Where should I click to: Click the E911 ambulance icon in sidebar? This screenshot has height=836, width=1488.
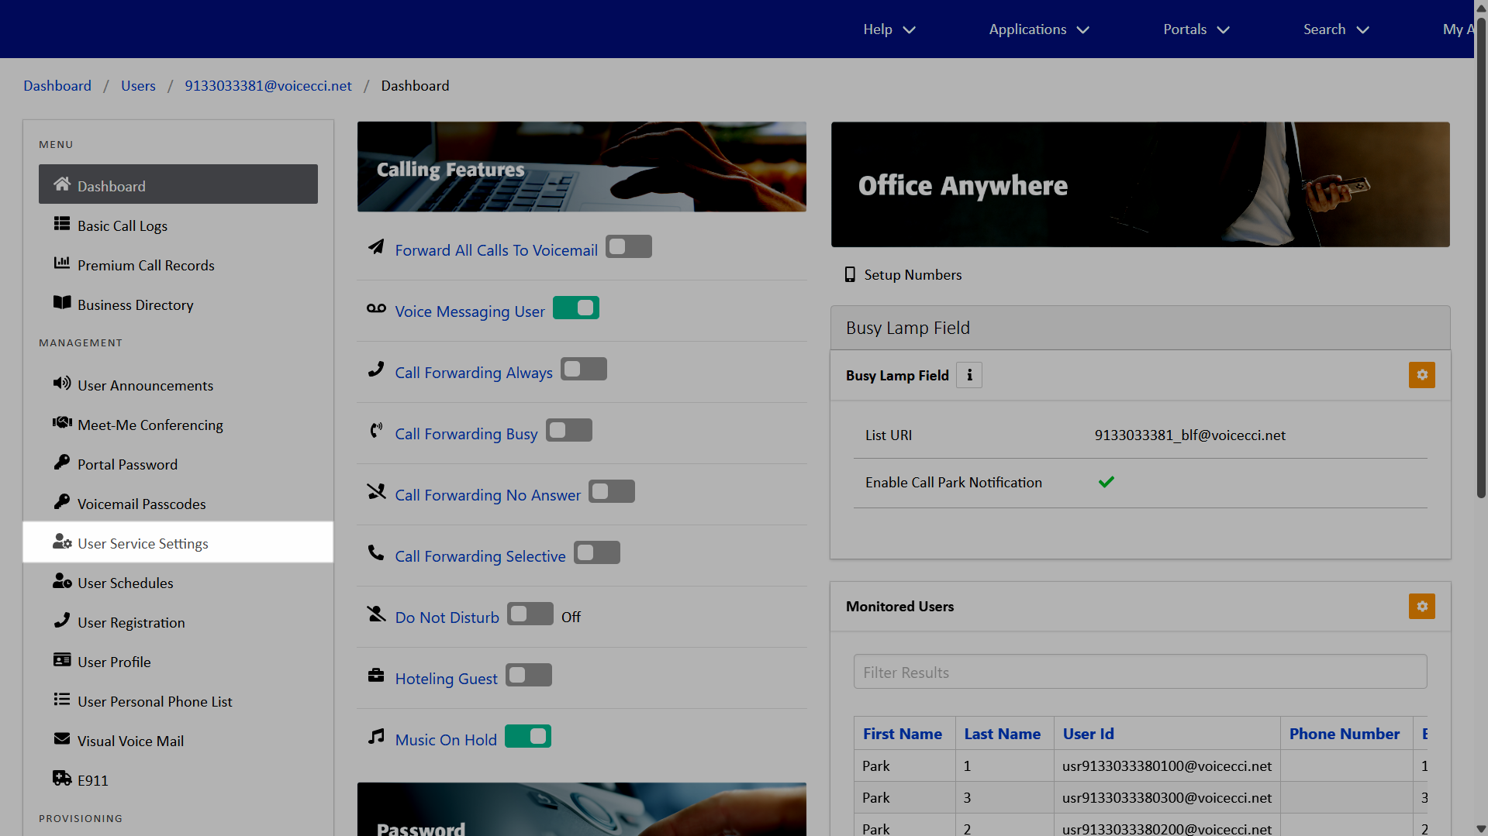61,778
